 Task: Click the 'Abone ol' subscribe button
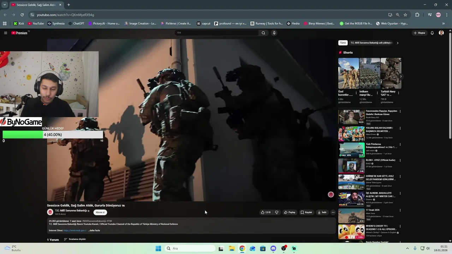[100, 212]
